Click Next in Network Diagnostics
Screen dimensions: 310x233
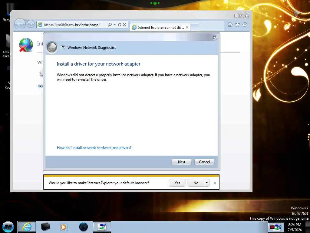tap(182, 162)
